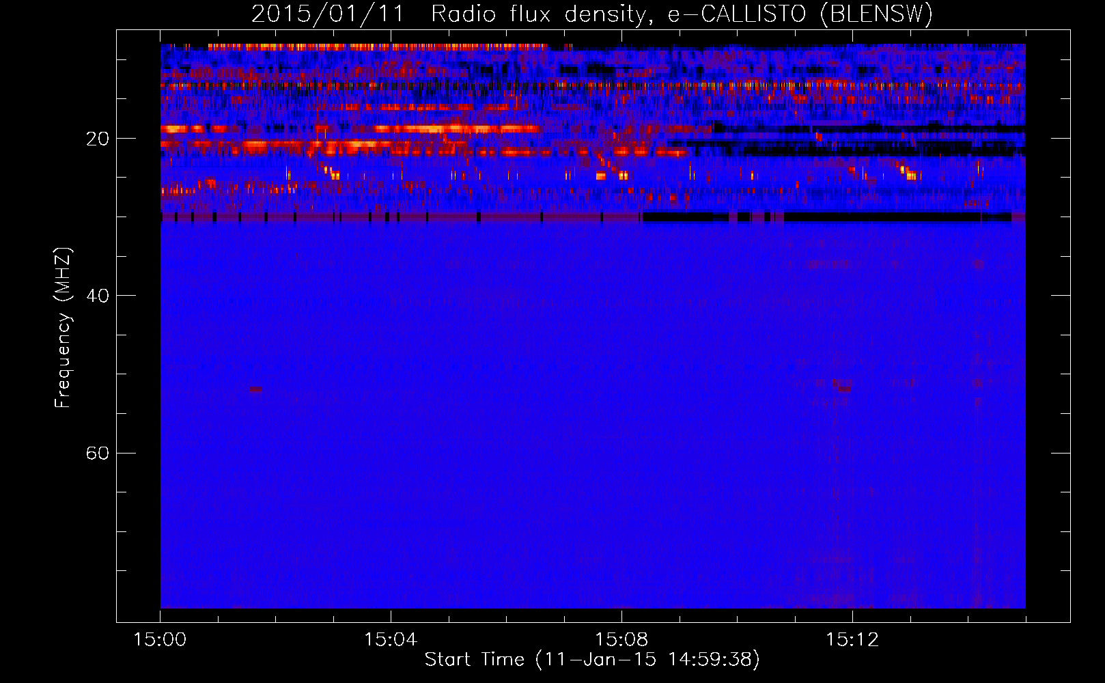
Task: Click the '40' frequency tick label
Action: (x=97, y=296)
